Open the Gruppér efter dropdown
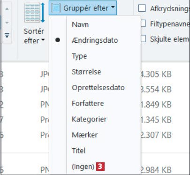190x175 pixels. click(83, 8)
